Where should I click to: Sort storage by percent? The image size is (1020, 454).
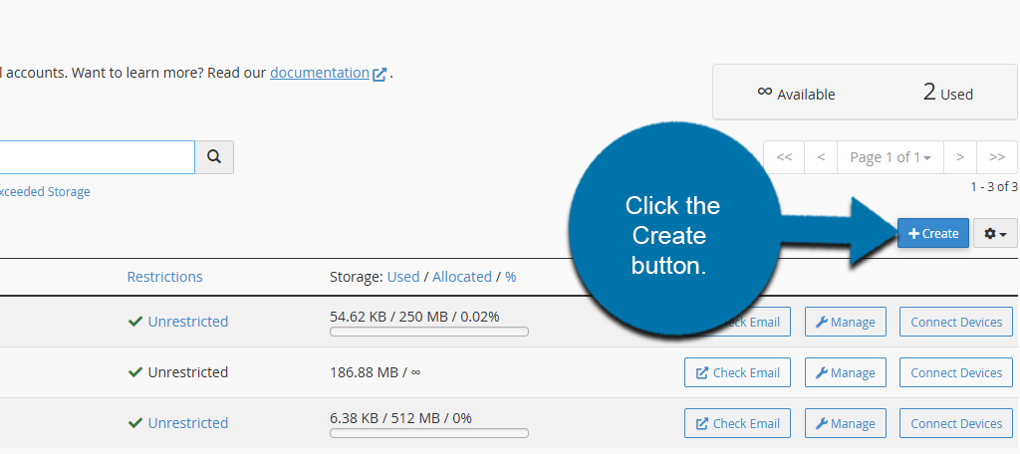coord(510,277)
